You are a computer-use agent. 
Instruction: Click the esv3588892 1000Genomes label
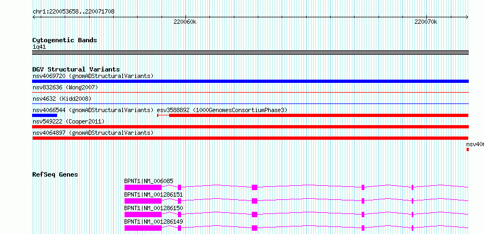pos(222,110)
